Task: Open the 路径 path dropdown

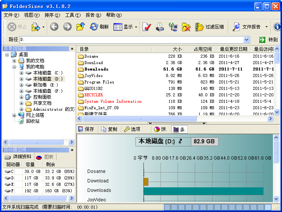Action: [247, 39]
